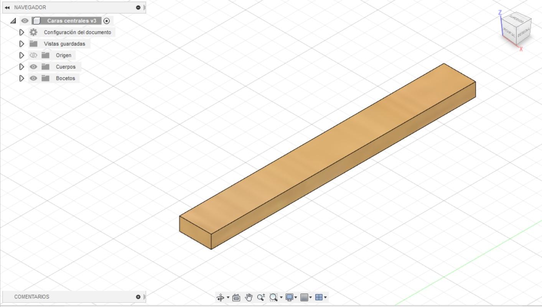Open the Grid and Snaps dropdown arrow

[311, 297]
